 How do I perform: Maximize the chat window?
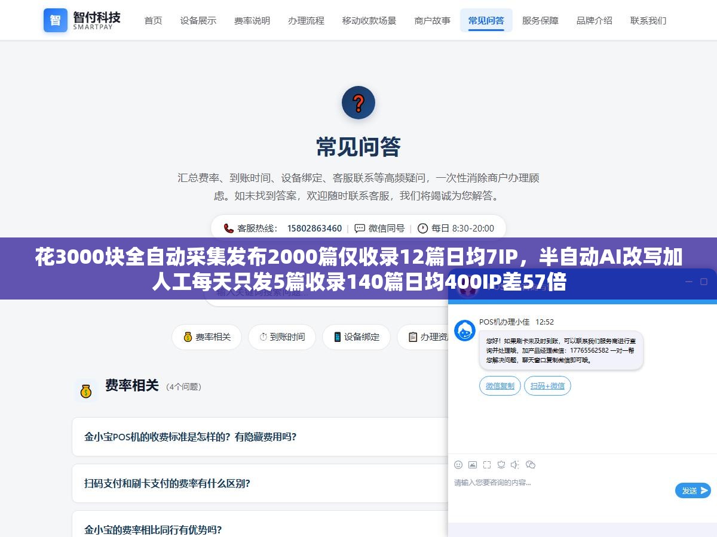(704, 282)
